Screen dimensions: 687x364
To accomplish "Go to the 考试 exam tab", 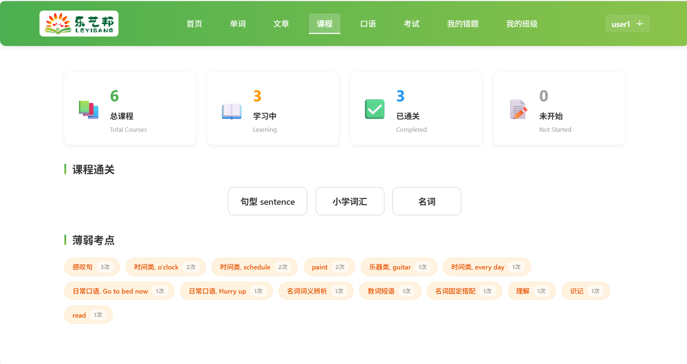I will (x=412, y=24).
